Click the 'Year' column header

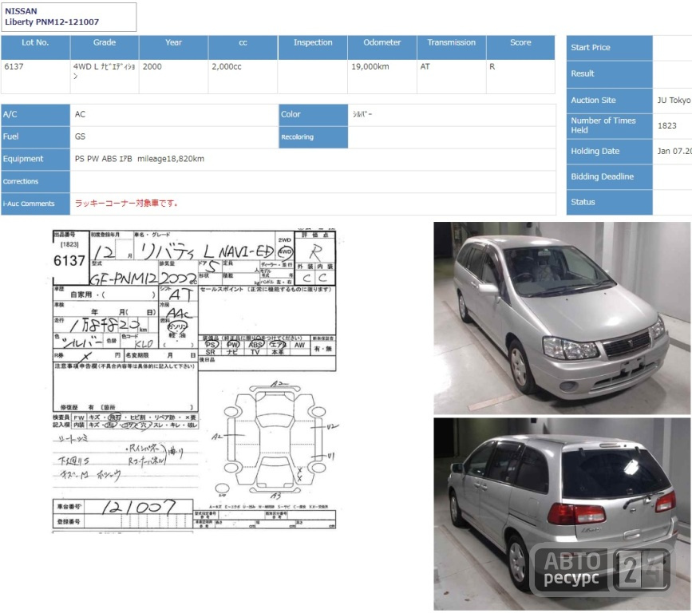(173, 48)
